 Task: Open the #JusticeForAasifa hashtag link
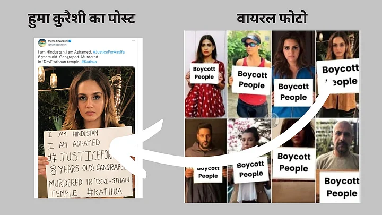pos(109,52)
